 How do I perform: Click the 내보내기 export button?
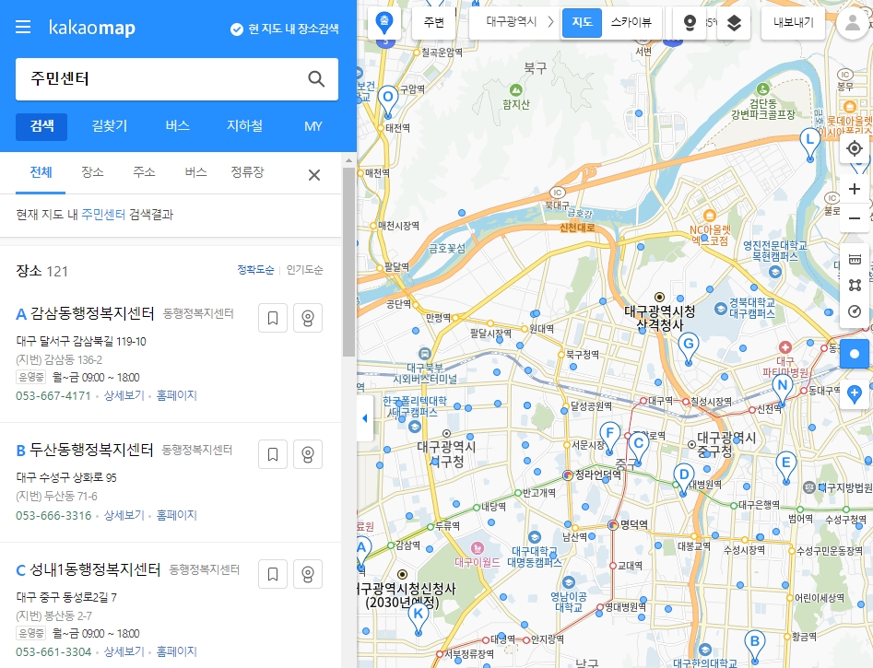795,23
